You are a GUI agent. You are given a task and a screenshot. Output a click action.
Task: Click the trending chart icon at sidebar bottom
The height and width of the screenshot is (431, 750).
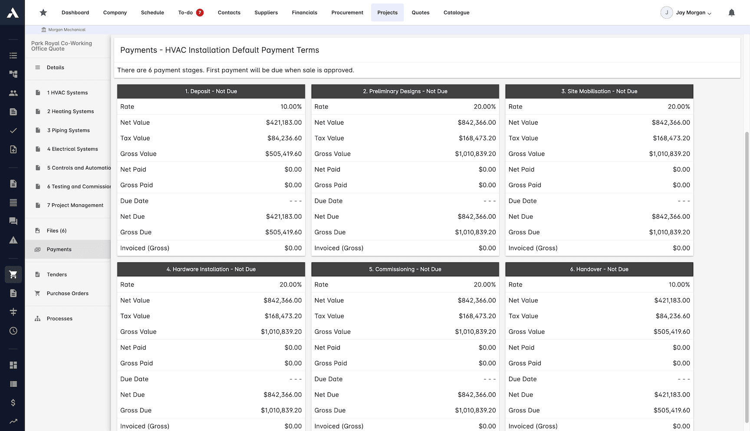13,421
